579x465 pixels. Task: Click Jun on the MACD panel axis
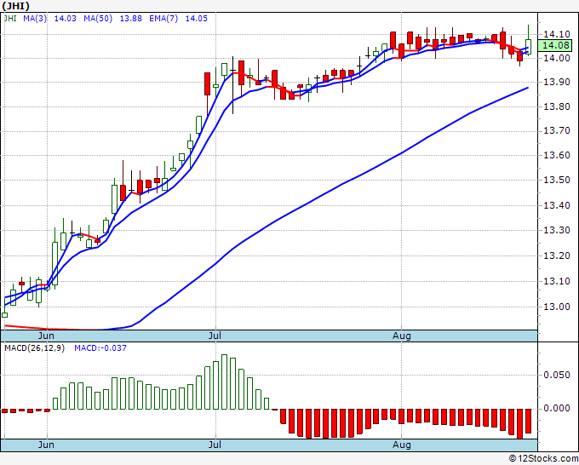pos(46,445)
